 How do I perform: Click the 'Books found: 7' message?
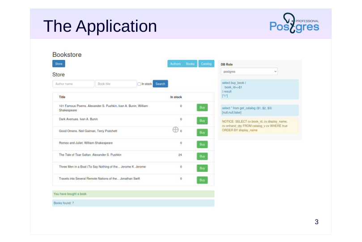pyautogui.click(x=133, y=203)
